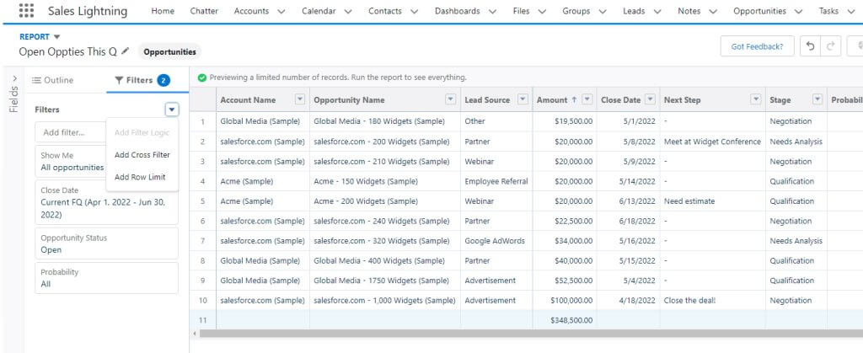Click the Opportunities report type pill
The width and height of the screenshot is (863, 353).
click(169, 51)
